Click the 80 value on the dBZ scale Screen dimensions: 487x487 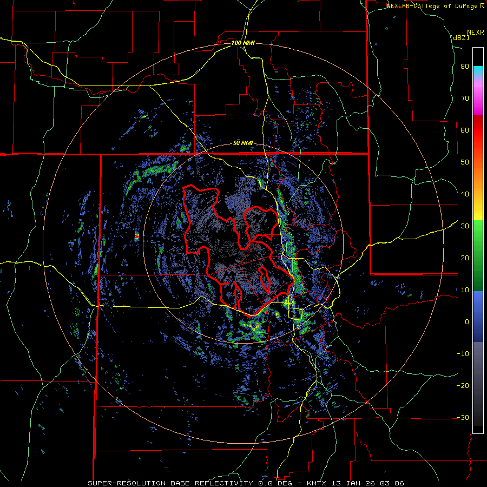[465, 67]
